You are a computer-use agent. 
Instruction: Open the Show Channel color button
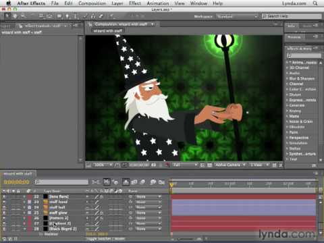(167, 165)
